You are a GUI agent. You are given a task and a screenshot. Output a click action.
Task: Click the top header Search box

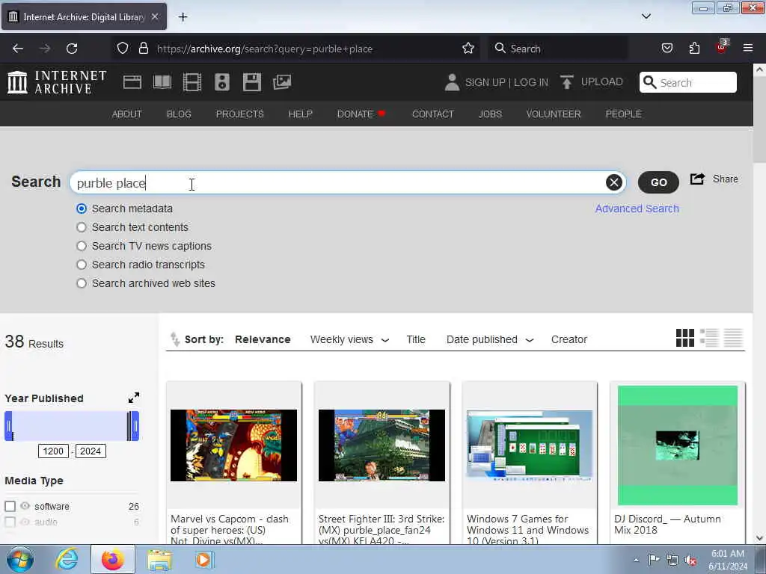[688, 82]
